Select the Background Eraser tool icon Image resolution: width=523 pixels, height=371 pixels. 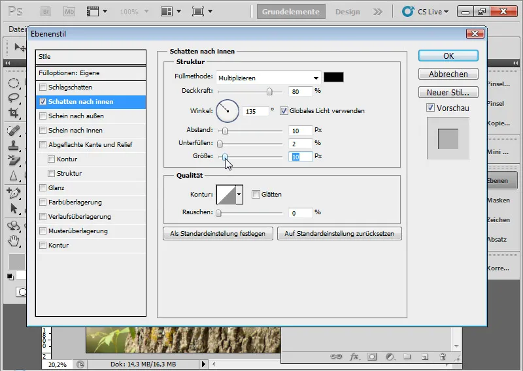coord(13,160)
